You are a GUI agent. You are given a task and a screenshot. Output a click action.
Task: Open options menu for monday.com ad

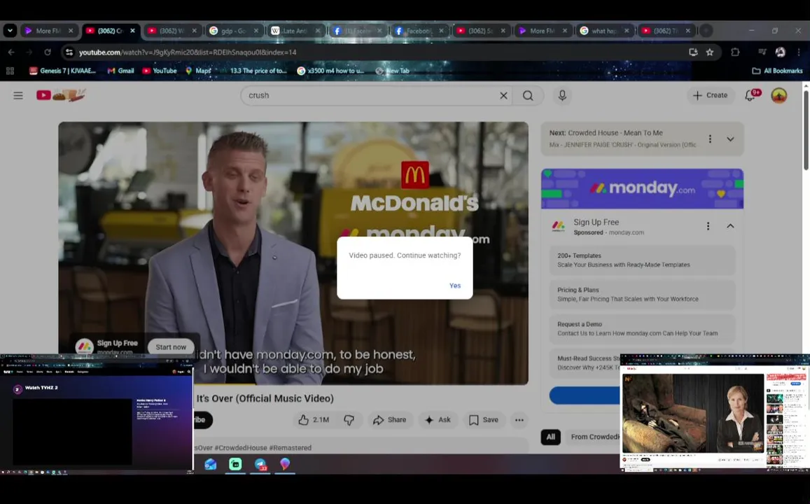point(708,226)
